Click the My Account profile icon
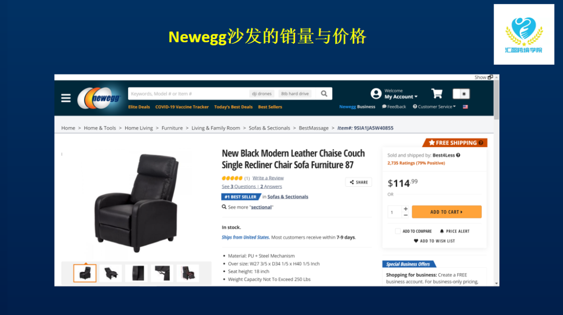This screenshot has width=563, height=315. coord(376,94)
